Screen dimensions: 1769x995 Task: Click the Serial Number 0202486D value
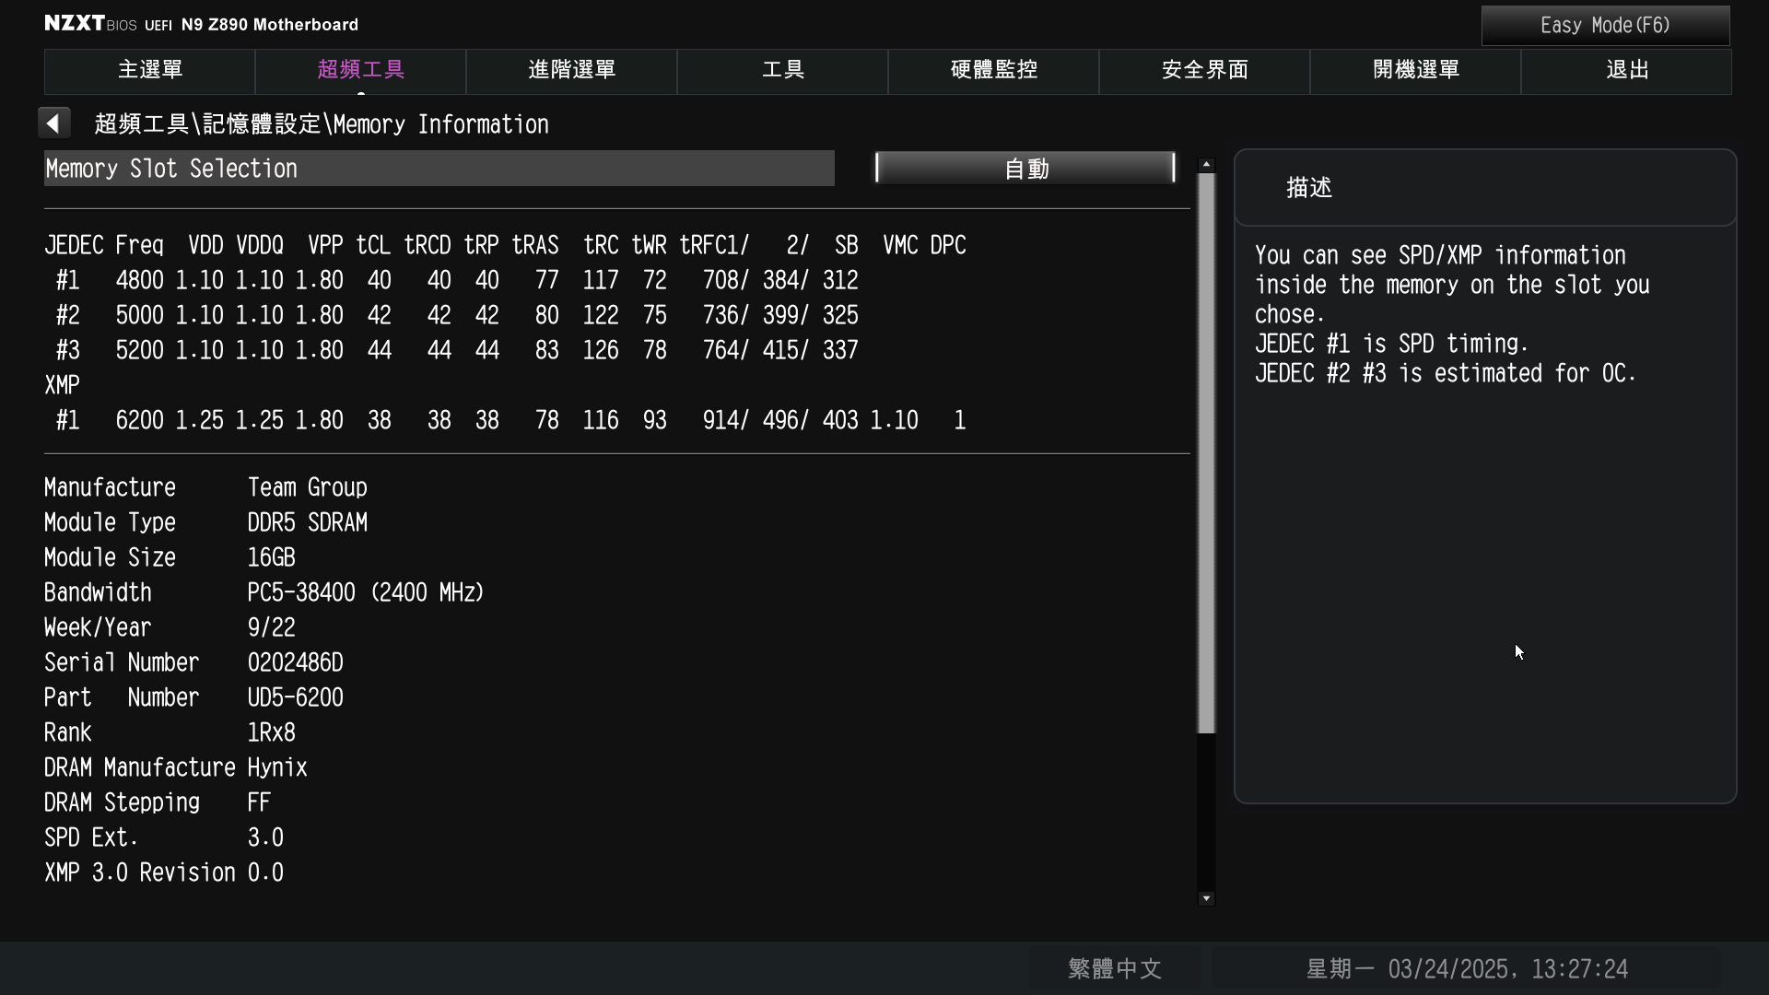click(x=295, y=662)
